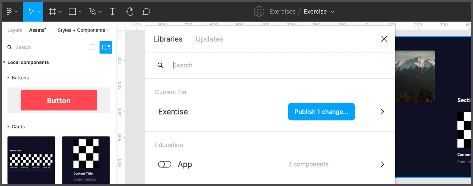This screenshot has width=473, height=186.
Task: Publish the pending library change
Action: point(321,112)
